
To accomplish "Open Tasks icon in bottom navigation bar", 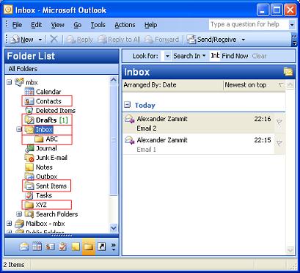I will tap(63, 247).
